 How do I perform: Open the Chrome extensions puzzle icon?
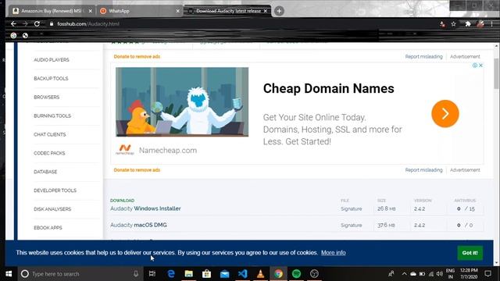[x=468, y=24]
